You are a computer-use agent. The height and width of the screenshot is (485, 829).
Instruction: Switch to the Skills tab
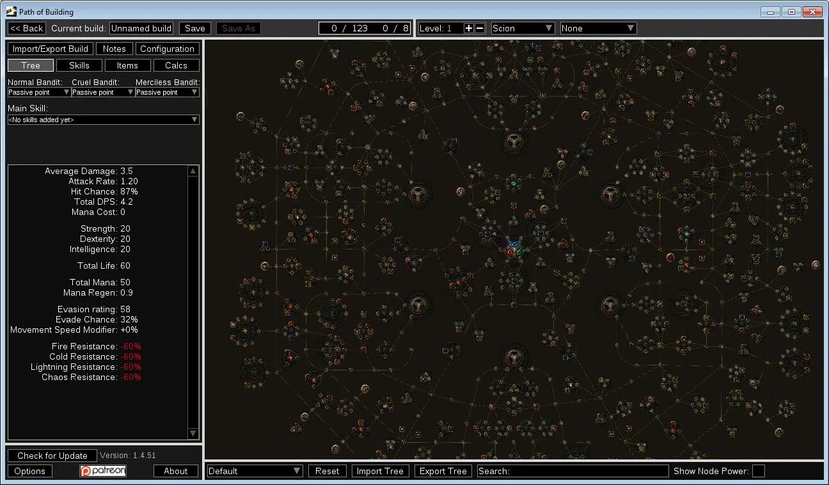click(x=79, y=65)
